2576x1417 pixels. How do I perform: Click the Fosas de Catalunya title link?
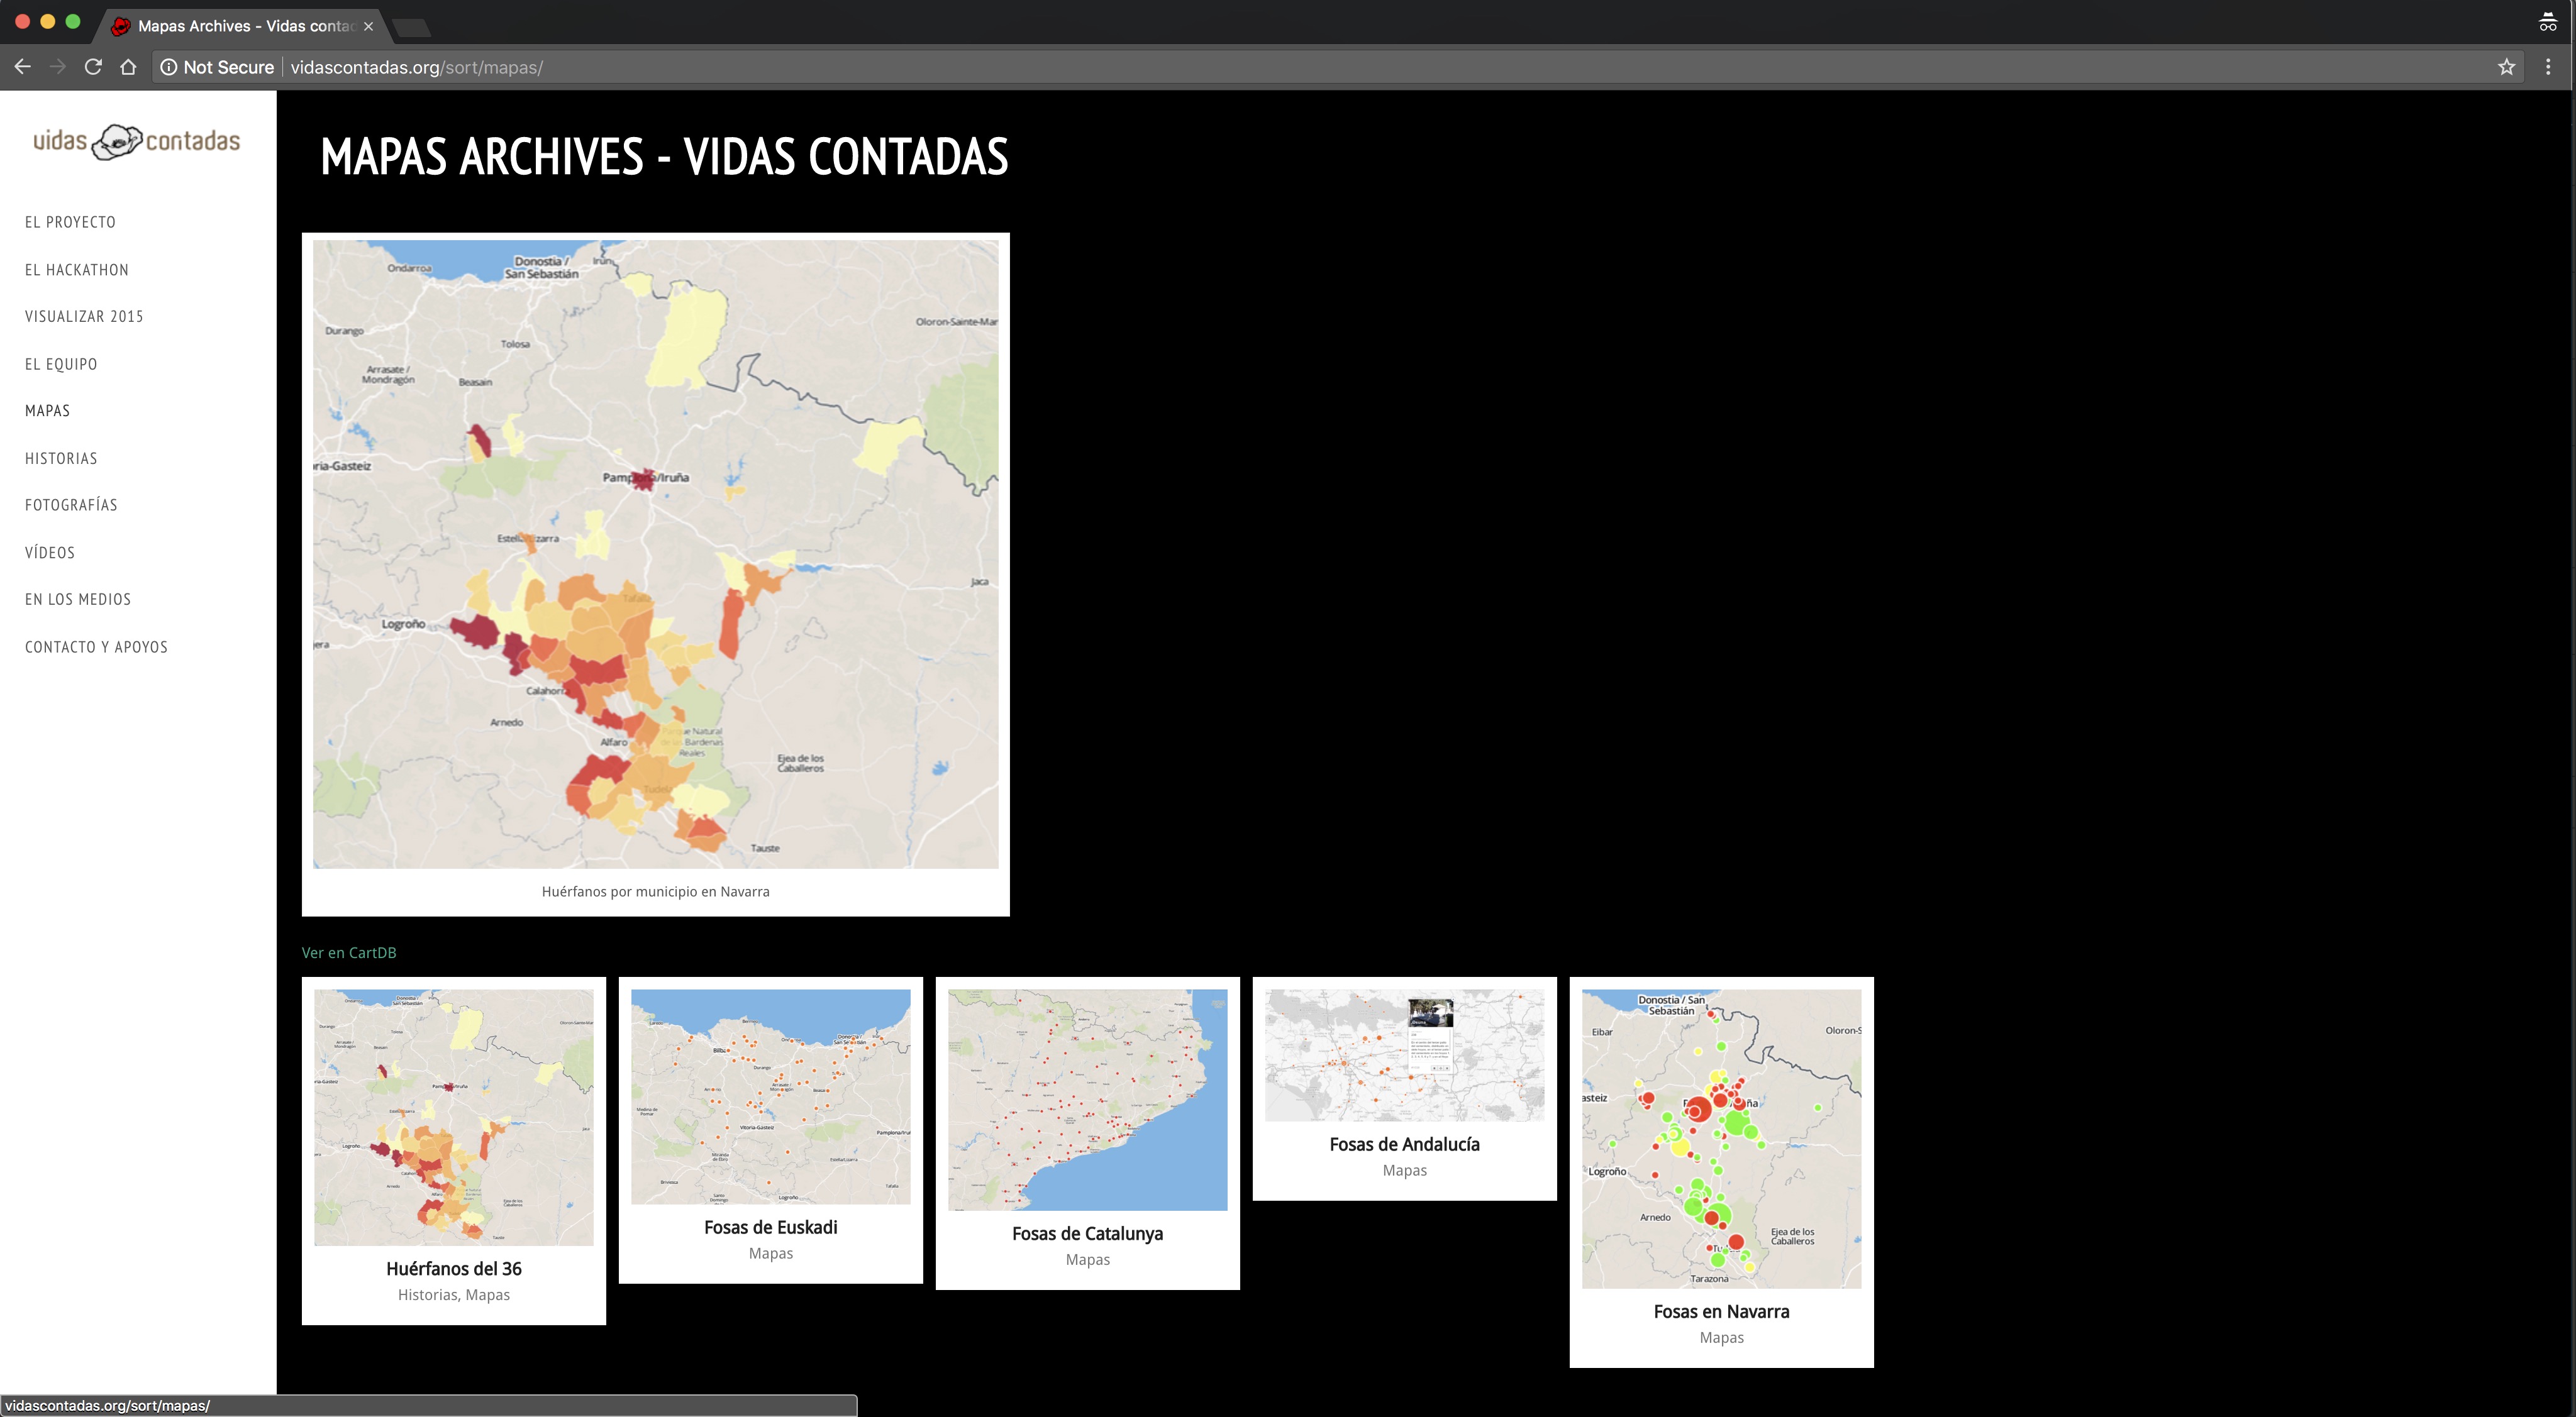point(1087,1233)
